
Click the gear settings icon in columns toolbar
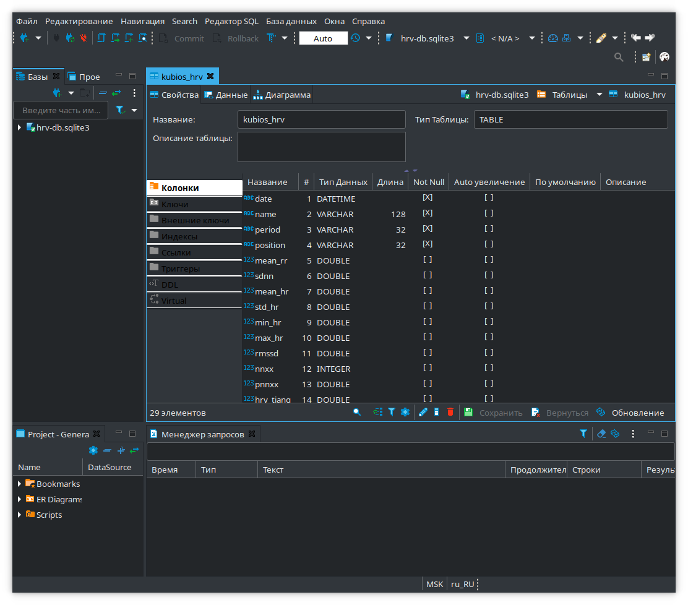(x=405, y=413)
